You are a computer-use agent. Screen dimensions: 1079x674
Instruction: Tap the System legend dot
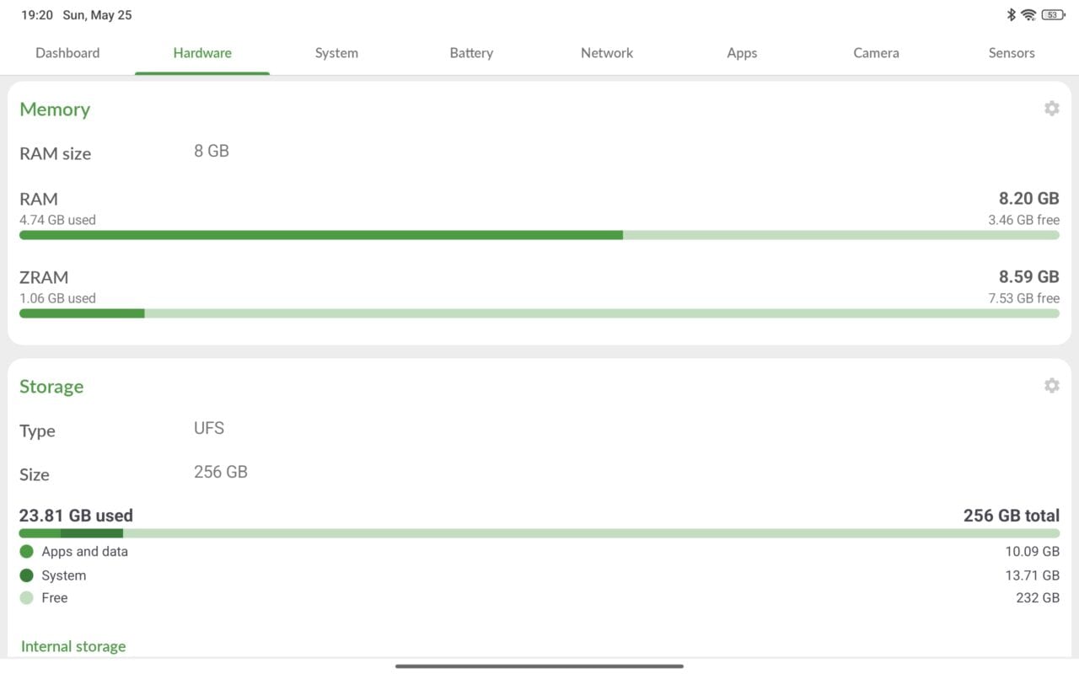coord(26,575)
